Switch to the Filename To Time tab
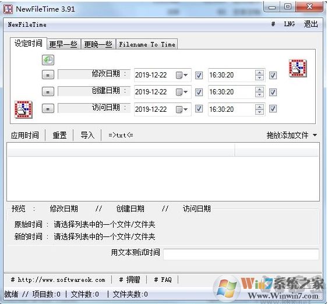328x304 pixels. [x=147, y=44]
